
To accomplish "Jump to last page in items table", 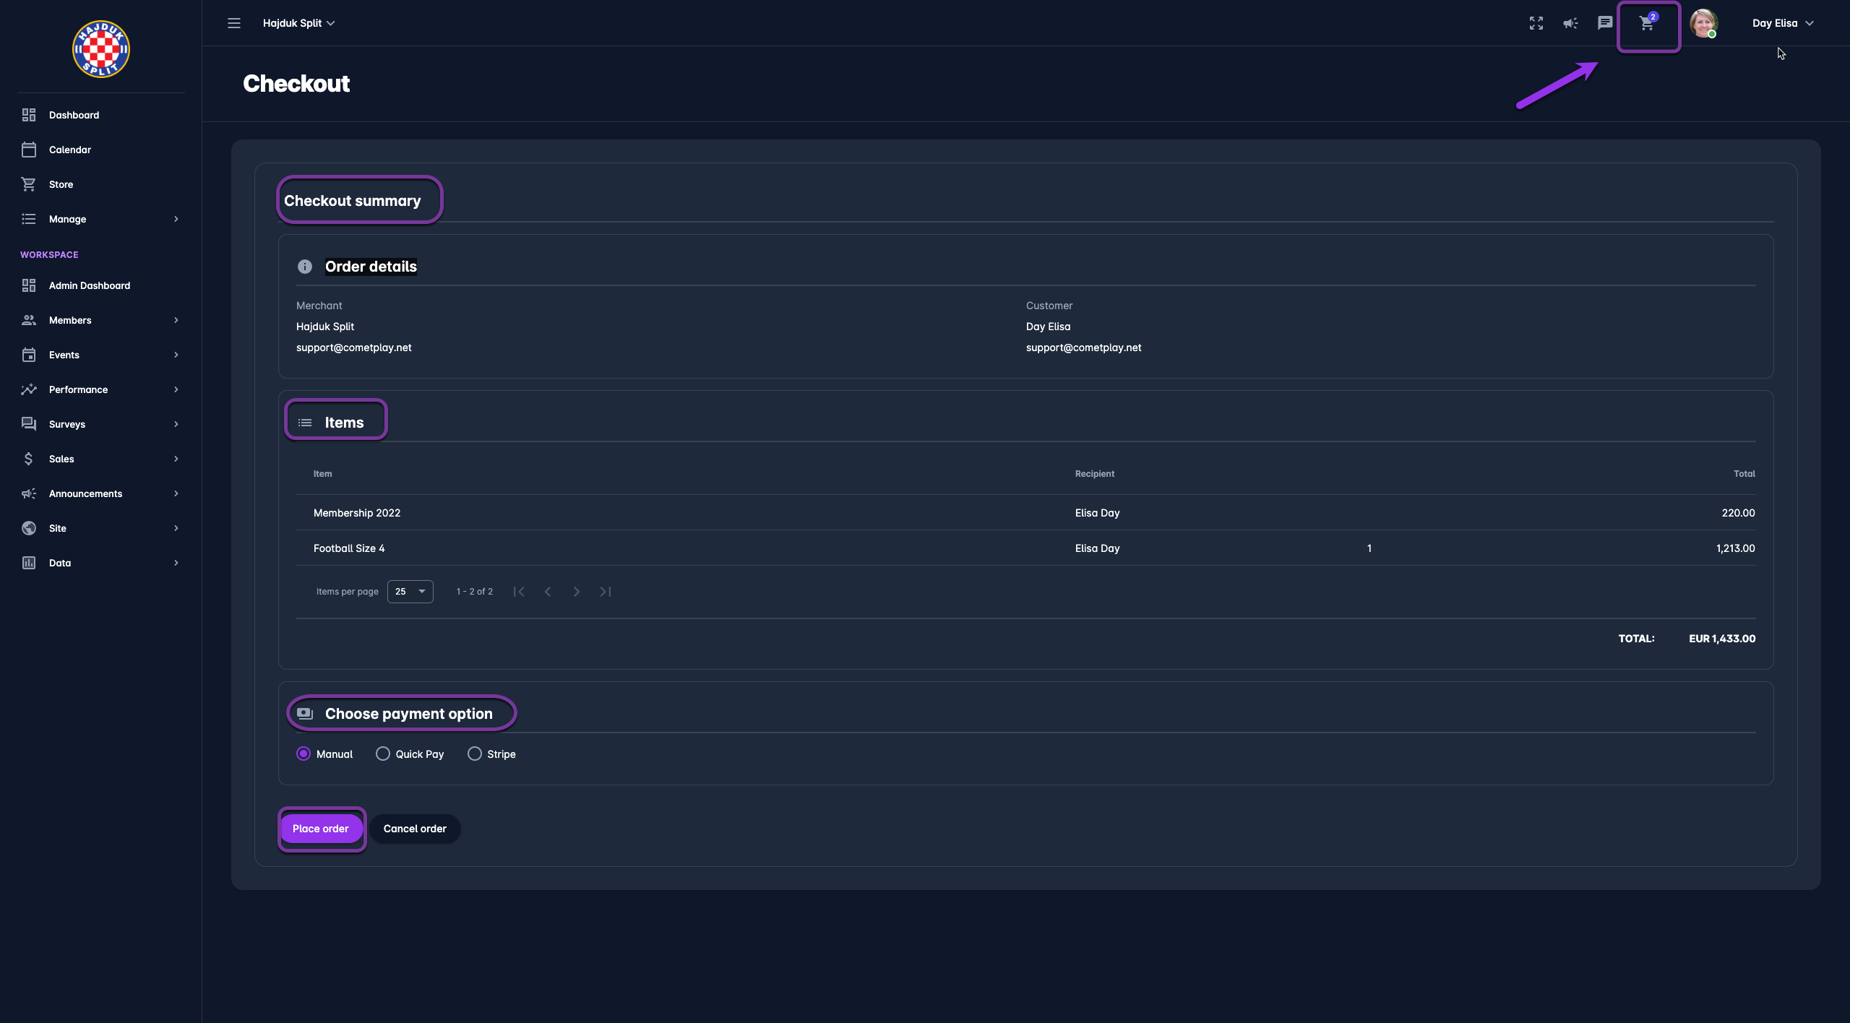I will point(606,592).
